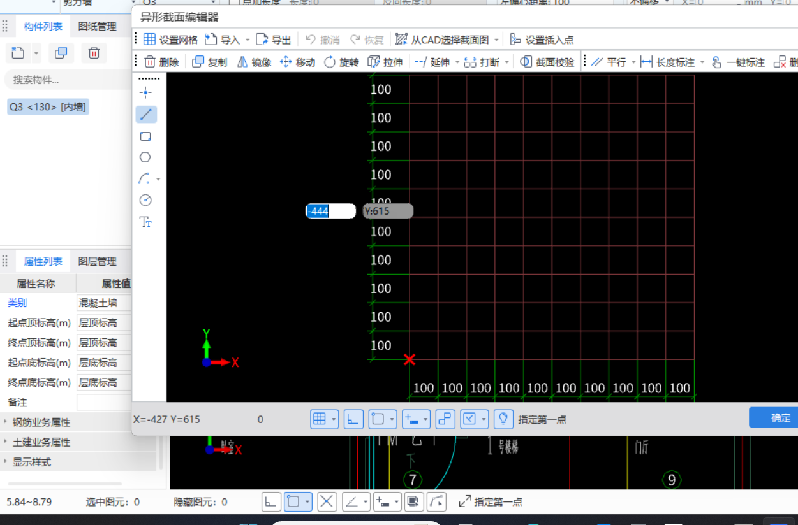Click the trash delete component icon
Image resolution: width=798 pixels, height=525 pixels.
point(94,53)
